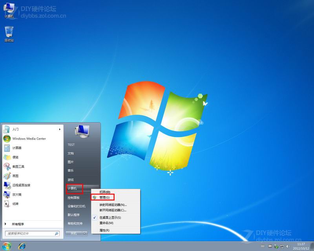
Task: Click the 关机 shutdown button
Action: tap(74, 233)
